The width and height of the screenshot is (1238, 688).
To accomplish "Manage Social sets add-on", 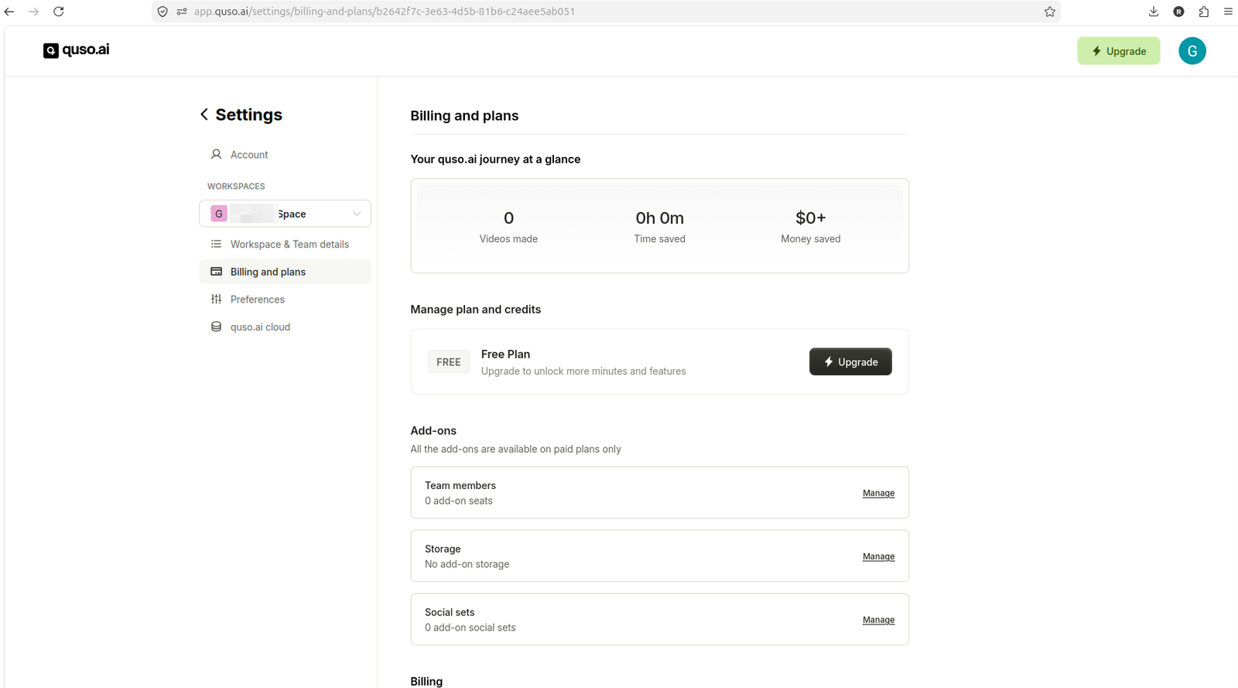I will click(x=878, y=620).
